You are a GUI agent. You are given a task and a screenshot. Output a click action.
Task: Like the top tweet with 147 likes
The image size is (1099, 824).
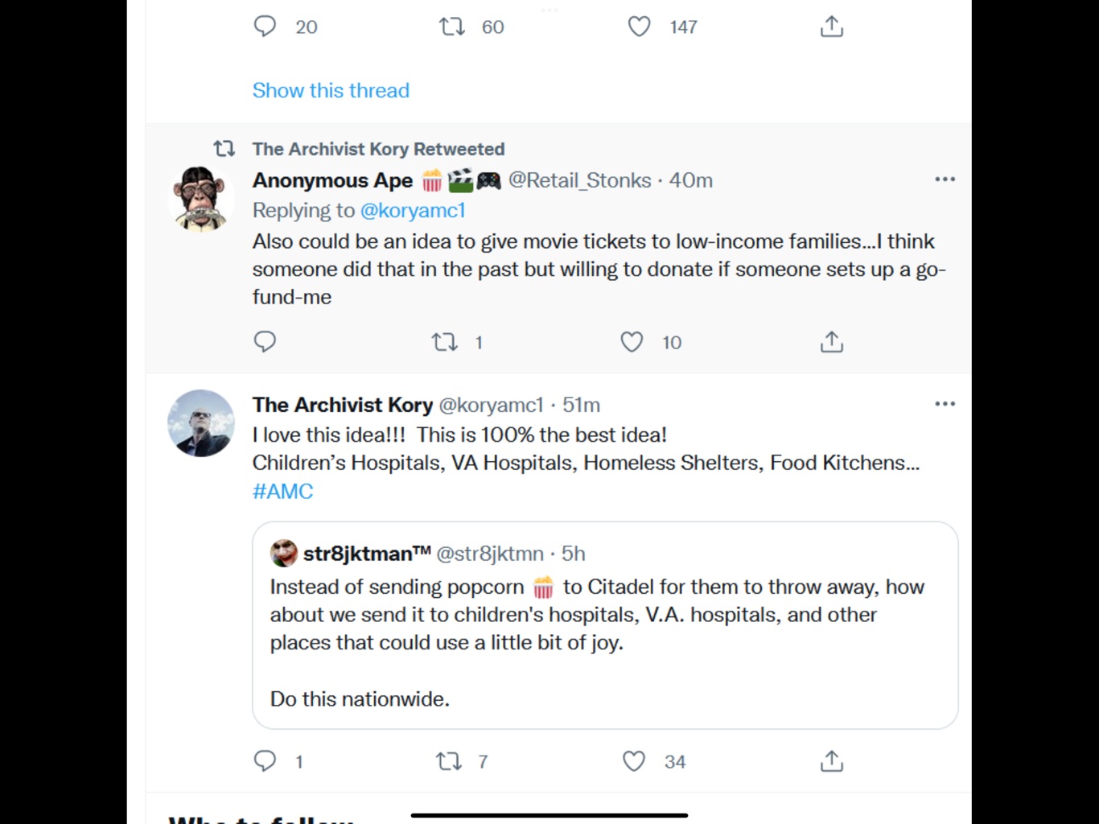(640, 27)
